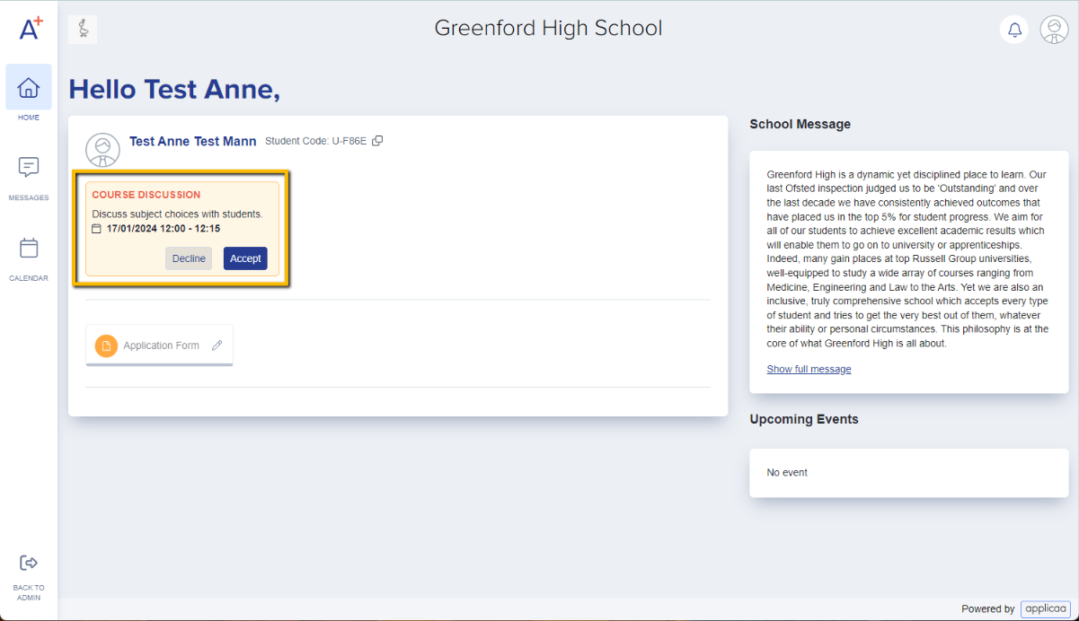Decline the course discussion invitation

coord(189,258)
